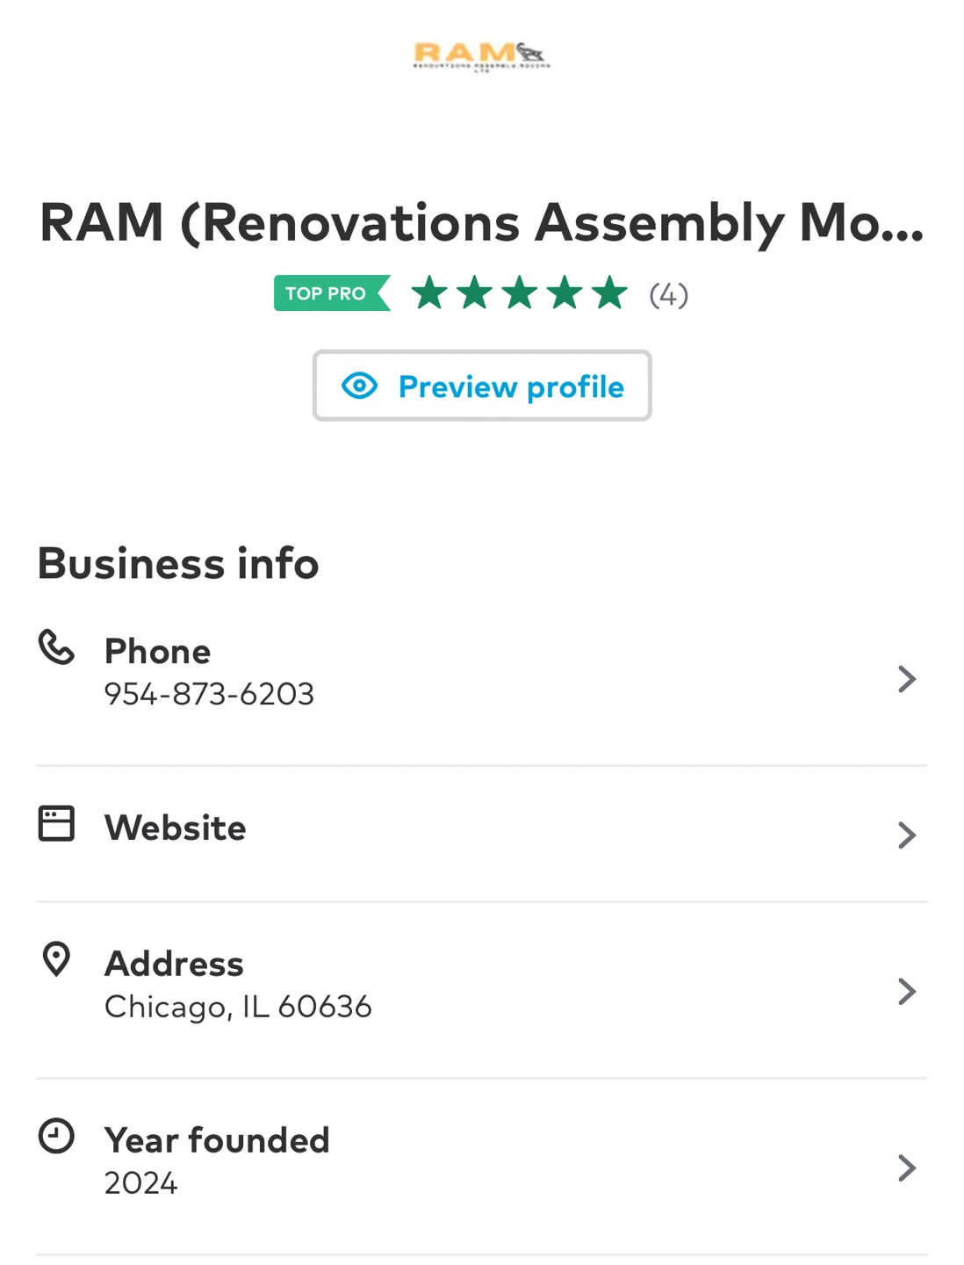
Task: Open the Year founded row chevron
Action: pyautogui.click(x=907, y=1167)
